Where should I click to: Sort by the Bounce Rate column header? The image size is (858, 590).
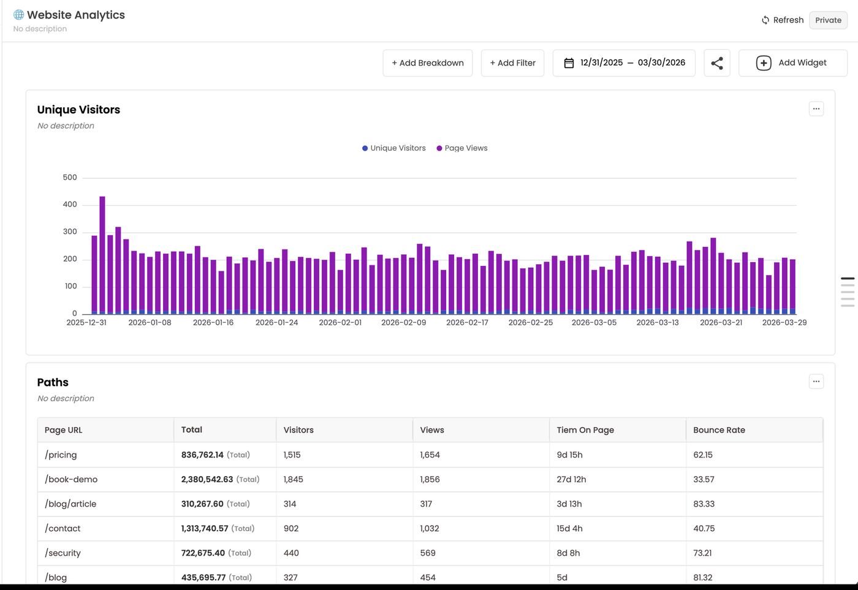click(x=754, y=430)
